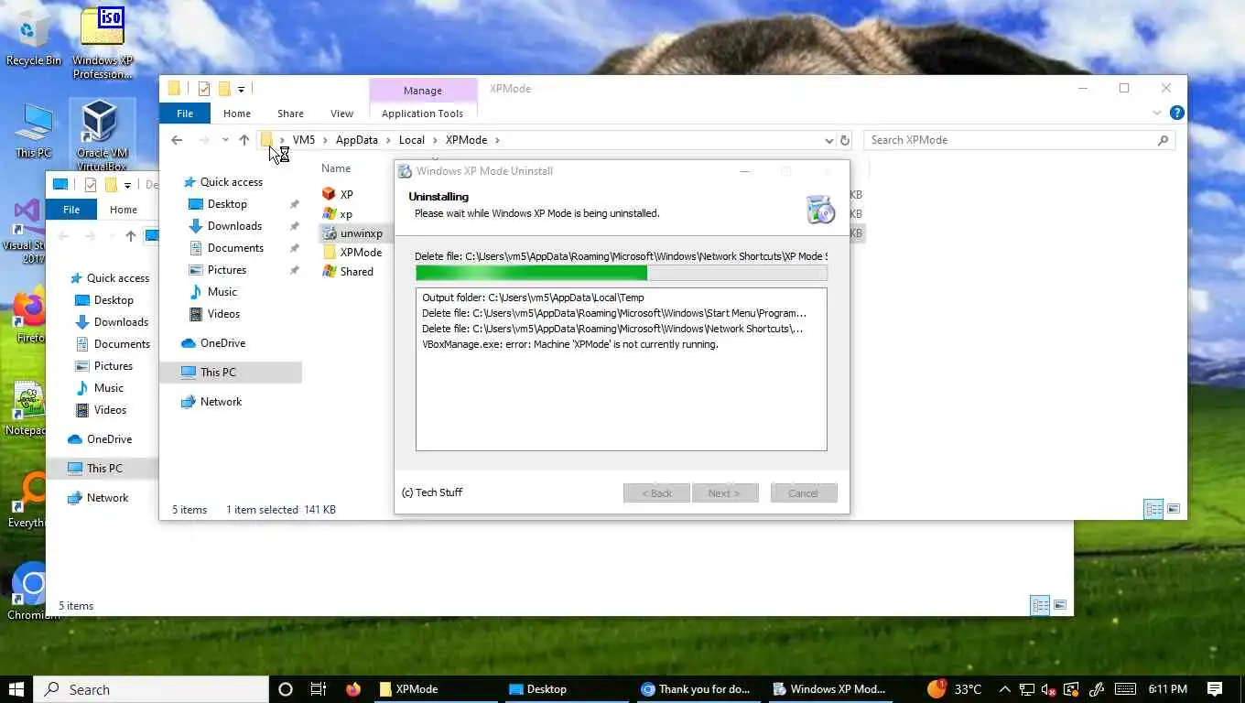Open the network icon in system tray
The height and width of the screenshot is (703, 1245).
(1026, 689)
